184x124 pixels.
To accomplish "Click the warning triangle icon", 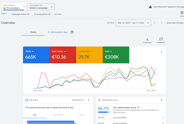I will point(150,7).
